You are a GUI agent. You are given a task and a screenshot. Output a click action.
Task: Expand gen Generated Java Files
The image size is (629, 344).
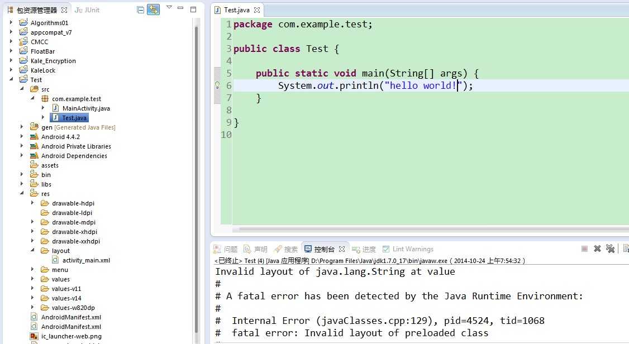[x=22, y=127]
